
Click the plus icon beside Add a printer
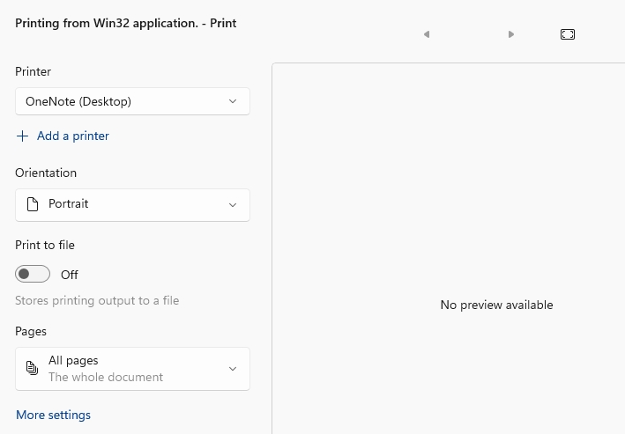click(22, 136)
